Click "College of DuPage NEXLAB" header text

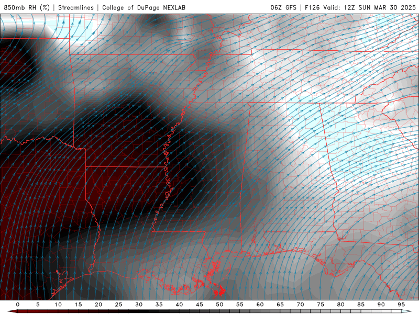tap(144, 7)
